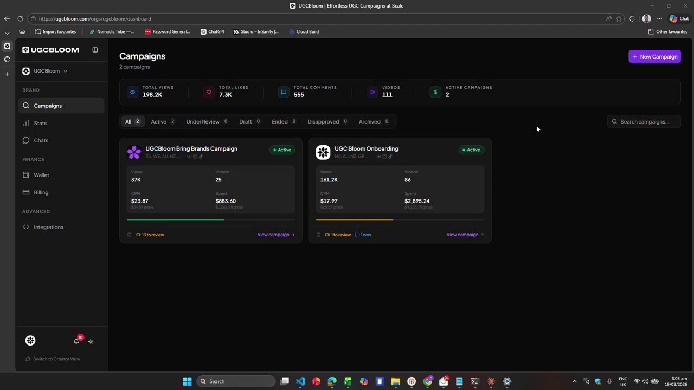Click the Videos camera stat icon
This screenshot has height=390, width=694.
[x=372, y=92]
